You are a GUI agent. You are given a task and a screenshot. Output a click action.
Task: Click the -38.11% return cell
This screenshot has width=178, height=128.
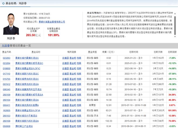tap(172, 79)
